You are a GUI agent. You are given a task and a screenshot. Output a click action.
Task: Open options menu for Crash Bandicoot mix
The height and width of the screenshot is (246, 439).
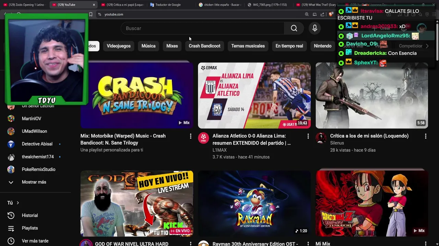coord(190,136)
